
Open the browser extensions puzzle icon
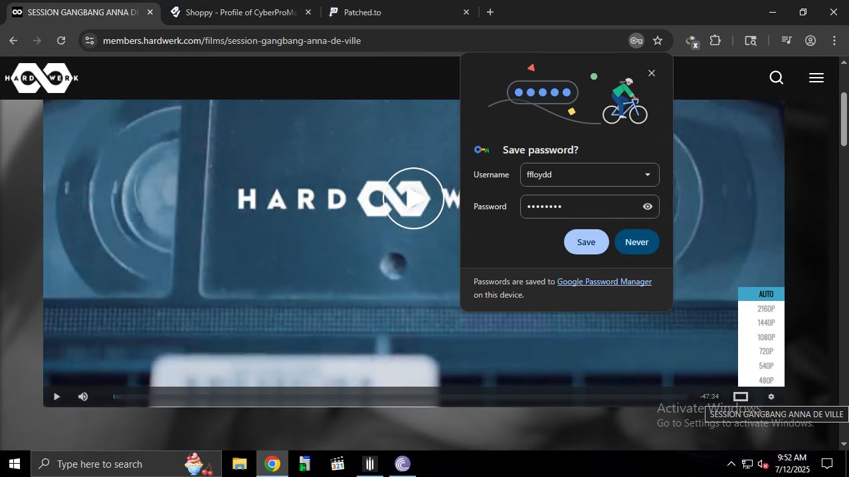[714, 41]
